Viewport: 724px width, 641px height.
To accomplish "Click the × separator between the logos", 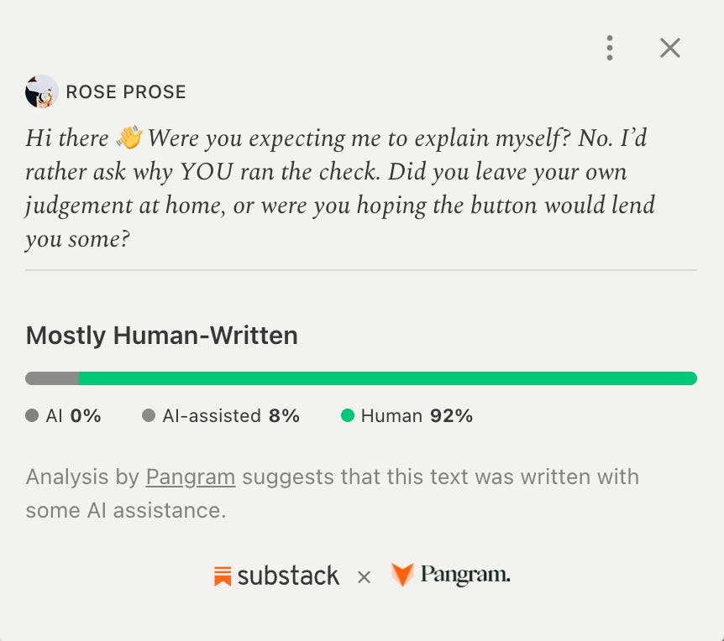I will click(x=364, y=577).
